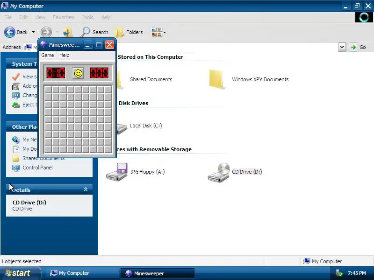
Task: Click the Up folder toolbar icon
Action: [67, 32]
